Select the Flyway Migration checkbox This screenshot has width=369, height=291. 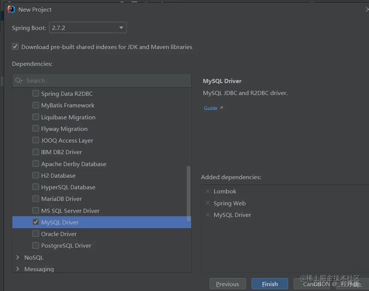click(x=36, y=128)
